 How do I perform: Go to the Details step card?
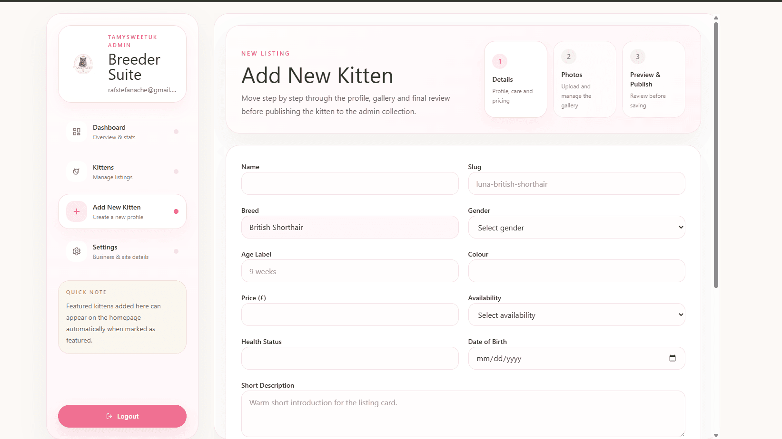pyautogui.click(x=515, y=79)
